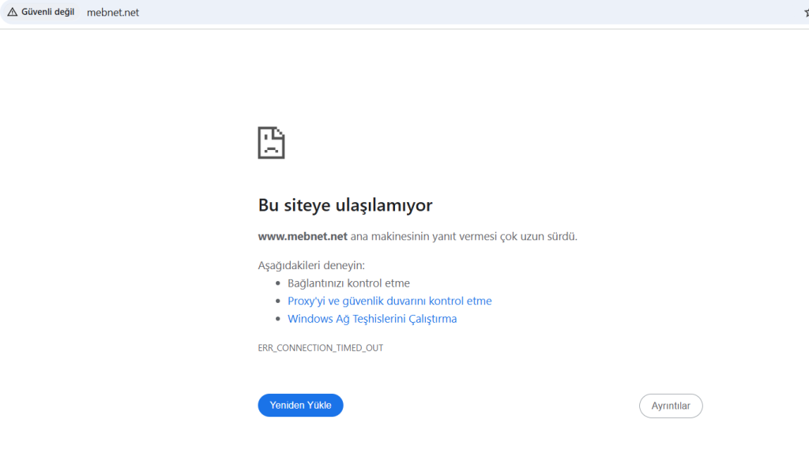Click the divider line below the address bar

pos(404,28)
